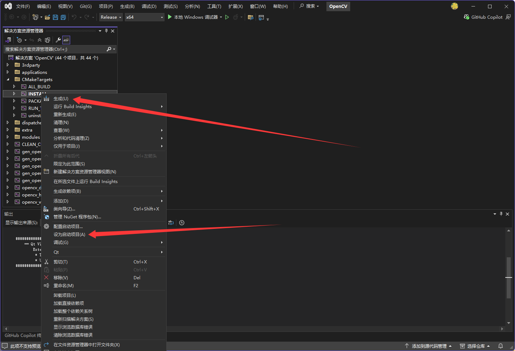Click the Output panel clock icon
Screen dimensions: 515x351
tap(182, 223)
